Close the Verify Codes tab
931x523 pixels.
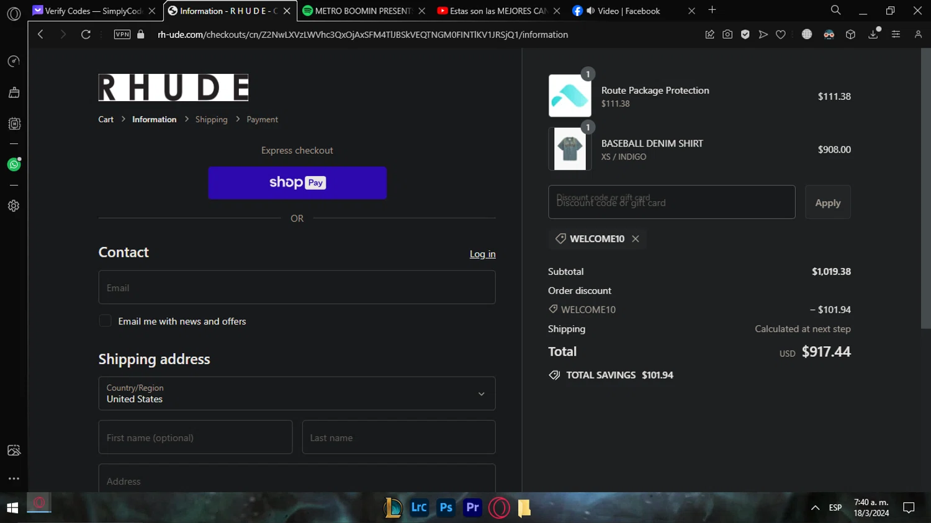(x=152, y=11)
